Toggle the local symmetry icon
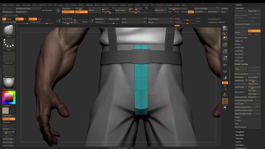Image resolution: width=265 pixels, height=149 pixels. tap(225, 72)
